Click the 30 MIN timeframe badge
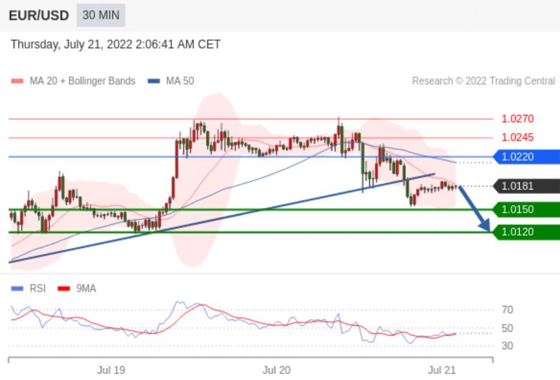560x380 pixels. (x=101, y=15)
